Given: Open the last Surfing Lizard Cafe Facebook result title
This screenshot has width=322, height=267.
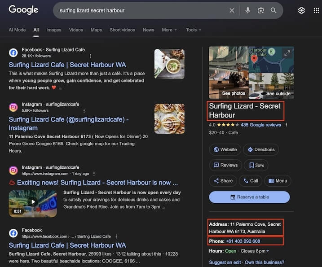Looking at the screenshot, I should click(x=67, y=245).
